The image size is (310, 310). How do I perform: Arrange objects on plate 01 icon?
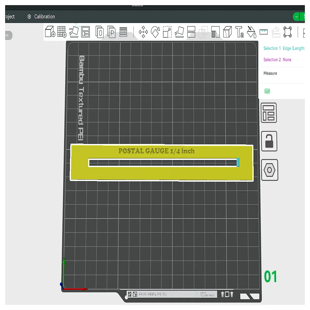[269, 113]
